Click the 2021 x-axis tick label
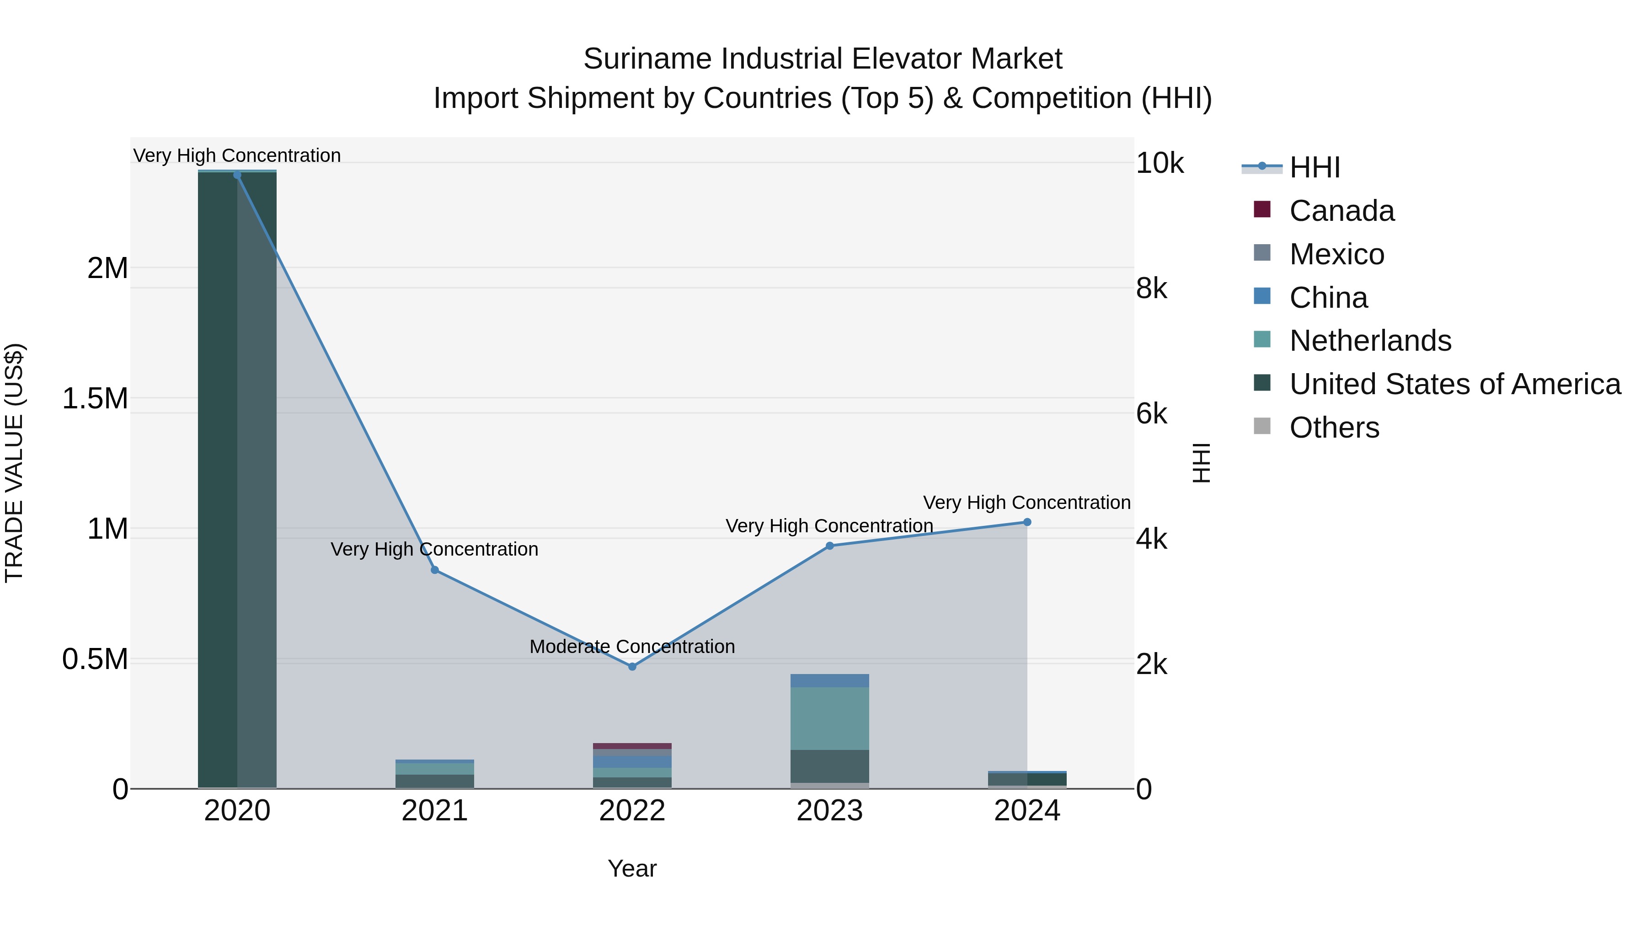Image resolution: width=1646 pixels, height=926 pixels. 434,811
